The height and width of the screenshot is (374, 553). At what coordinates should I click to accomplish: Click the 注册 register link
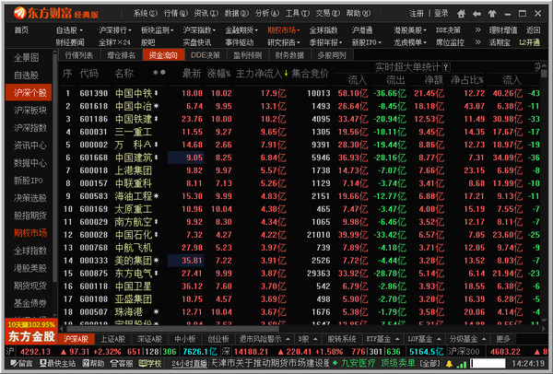click(417, 14)
